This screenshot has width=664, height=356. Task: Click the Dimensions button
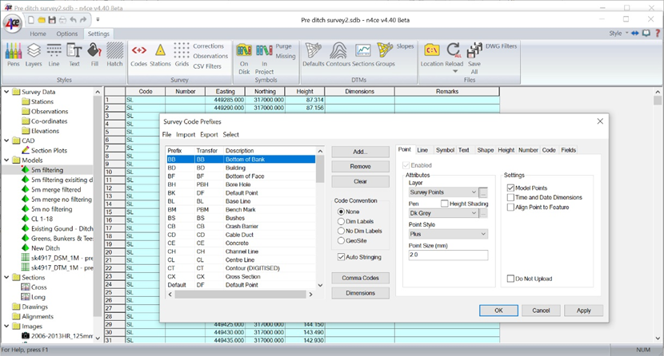(360, 293)
